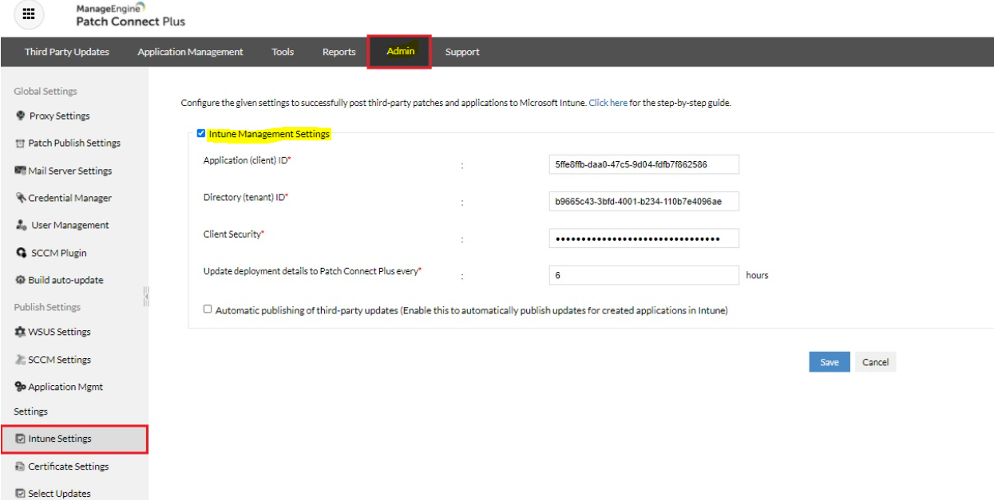Click the Intune Settings sidebar icon

coord(21,439)
